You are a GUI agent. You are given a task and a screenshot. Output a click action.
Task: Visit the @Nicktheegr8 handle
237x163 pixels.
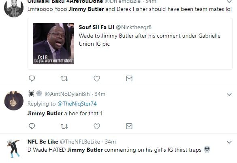point(134,28)
